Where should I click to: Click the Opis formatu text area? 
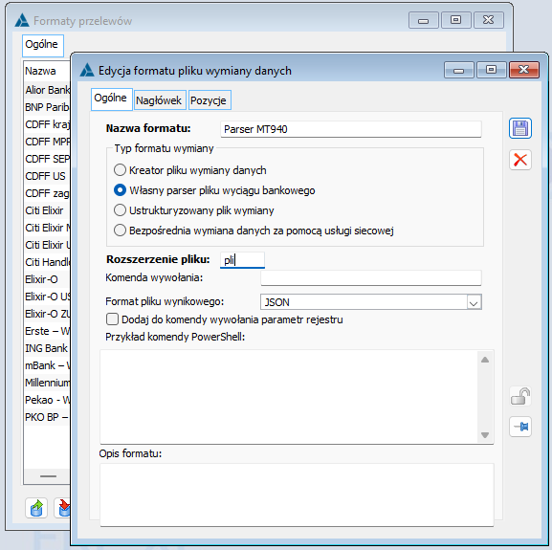point(297,495)
